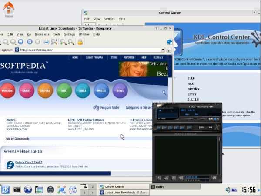The height and width of the screenshot is (196, 261).
Task: Open the Help menu in Konqueror
Action: (97, 34)
